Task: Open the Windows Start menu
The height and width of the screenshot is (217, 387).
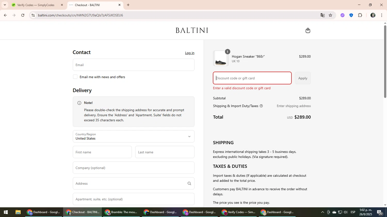Action: 6,212
